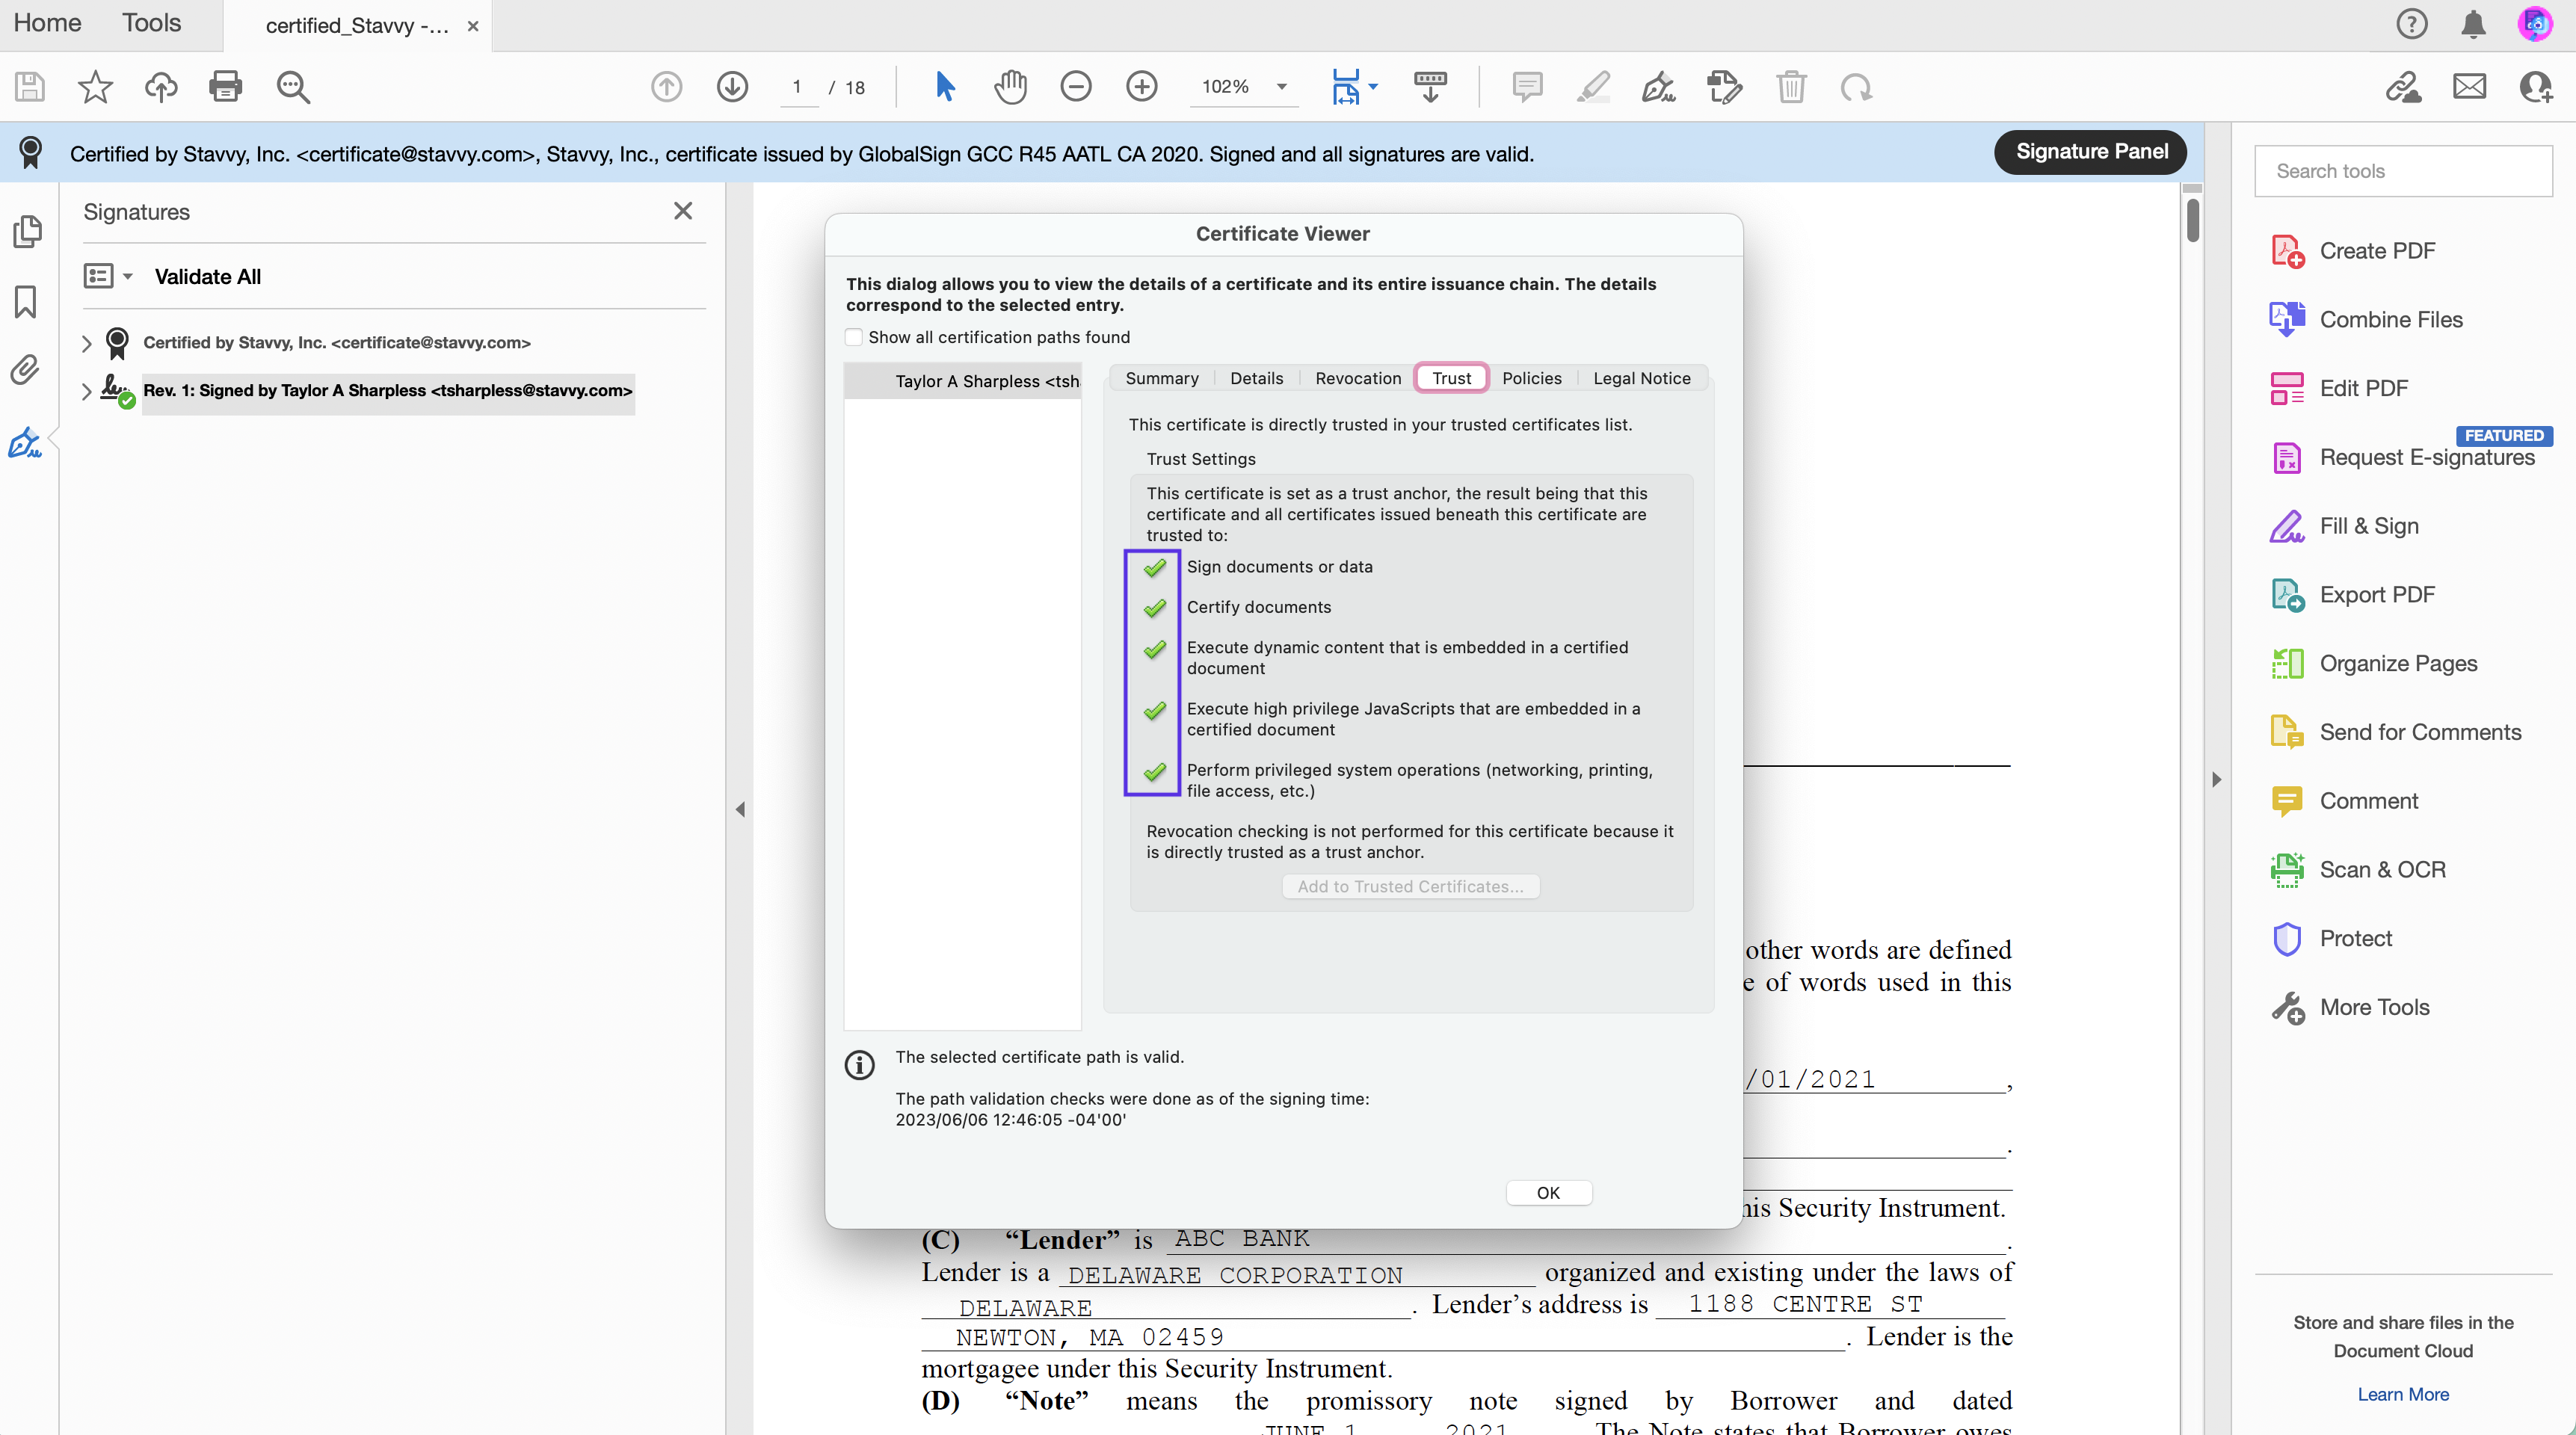Screen dimensions: 2576x1435
Task: Click the page number field
Action: [797, 87]
